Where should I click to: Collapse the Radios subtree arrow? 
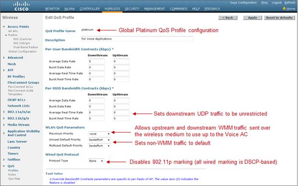(6, 35)
